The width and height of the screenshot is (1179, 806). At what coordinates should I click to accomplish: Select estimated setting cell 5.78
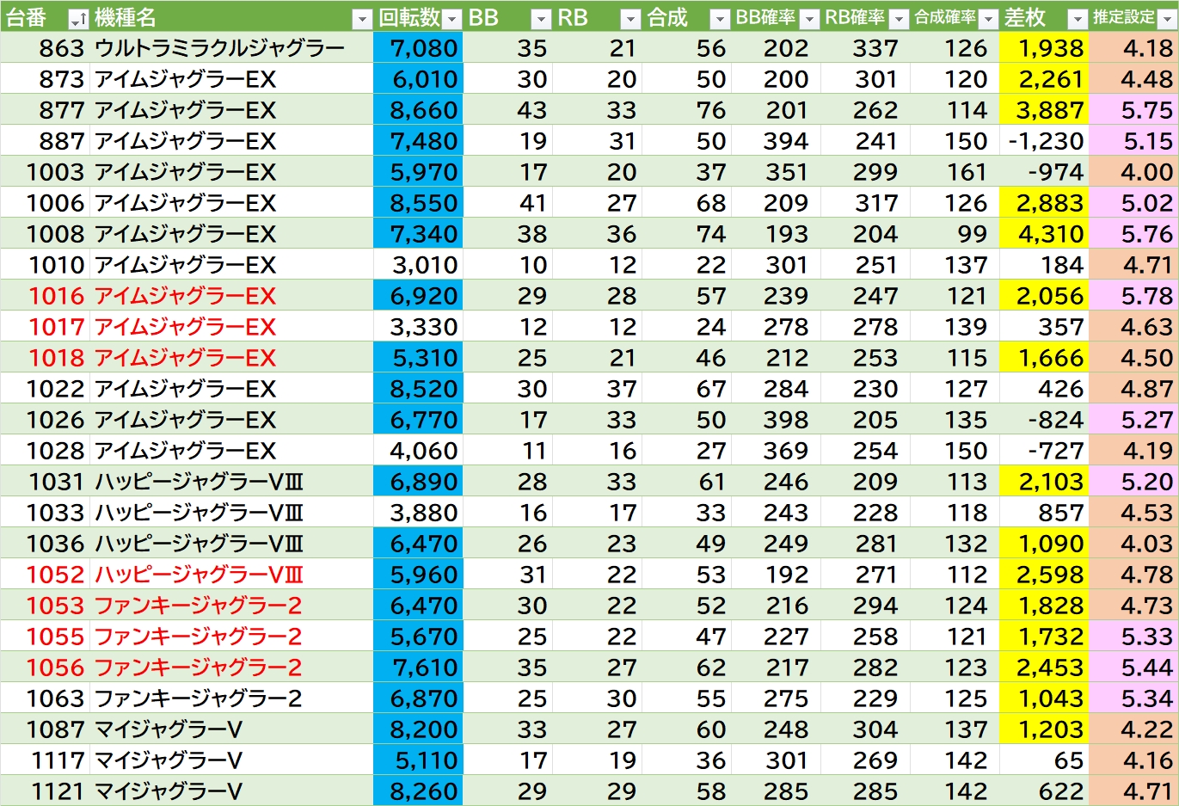[x=1133, y=296]
